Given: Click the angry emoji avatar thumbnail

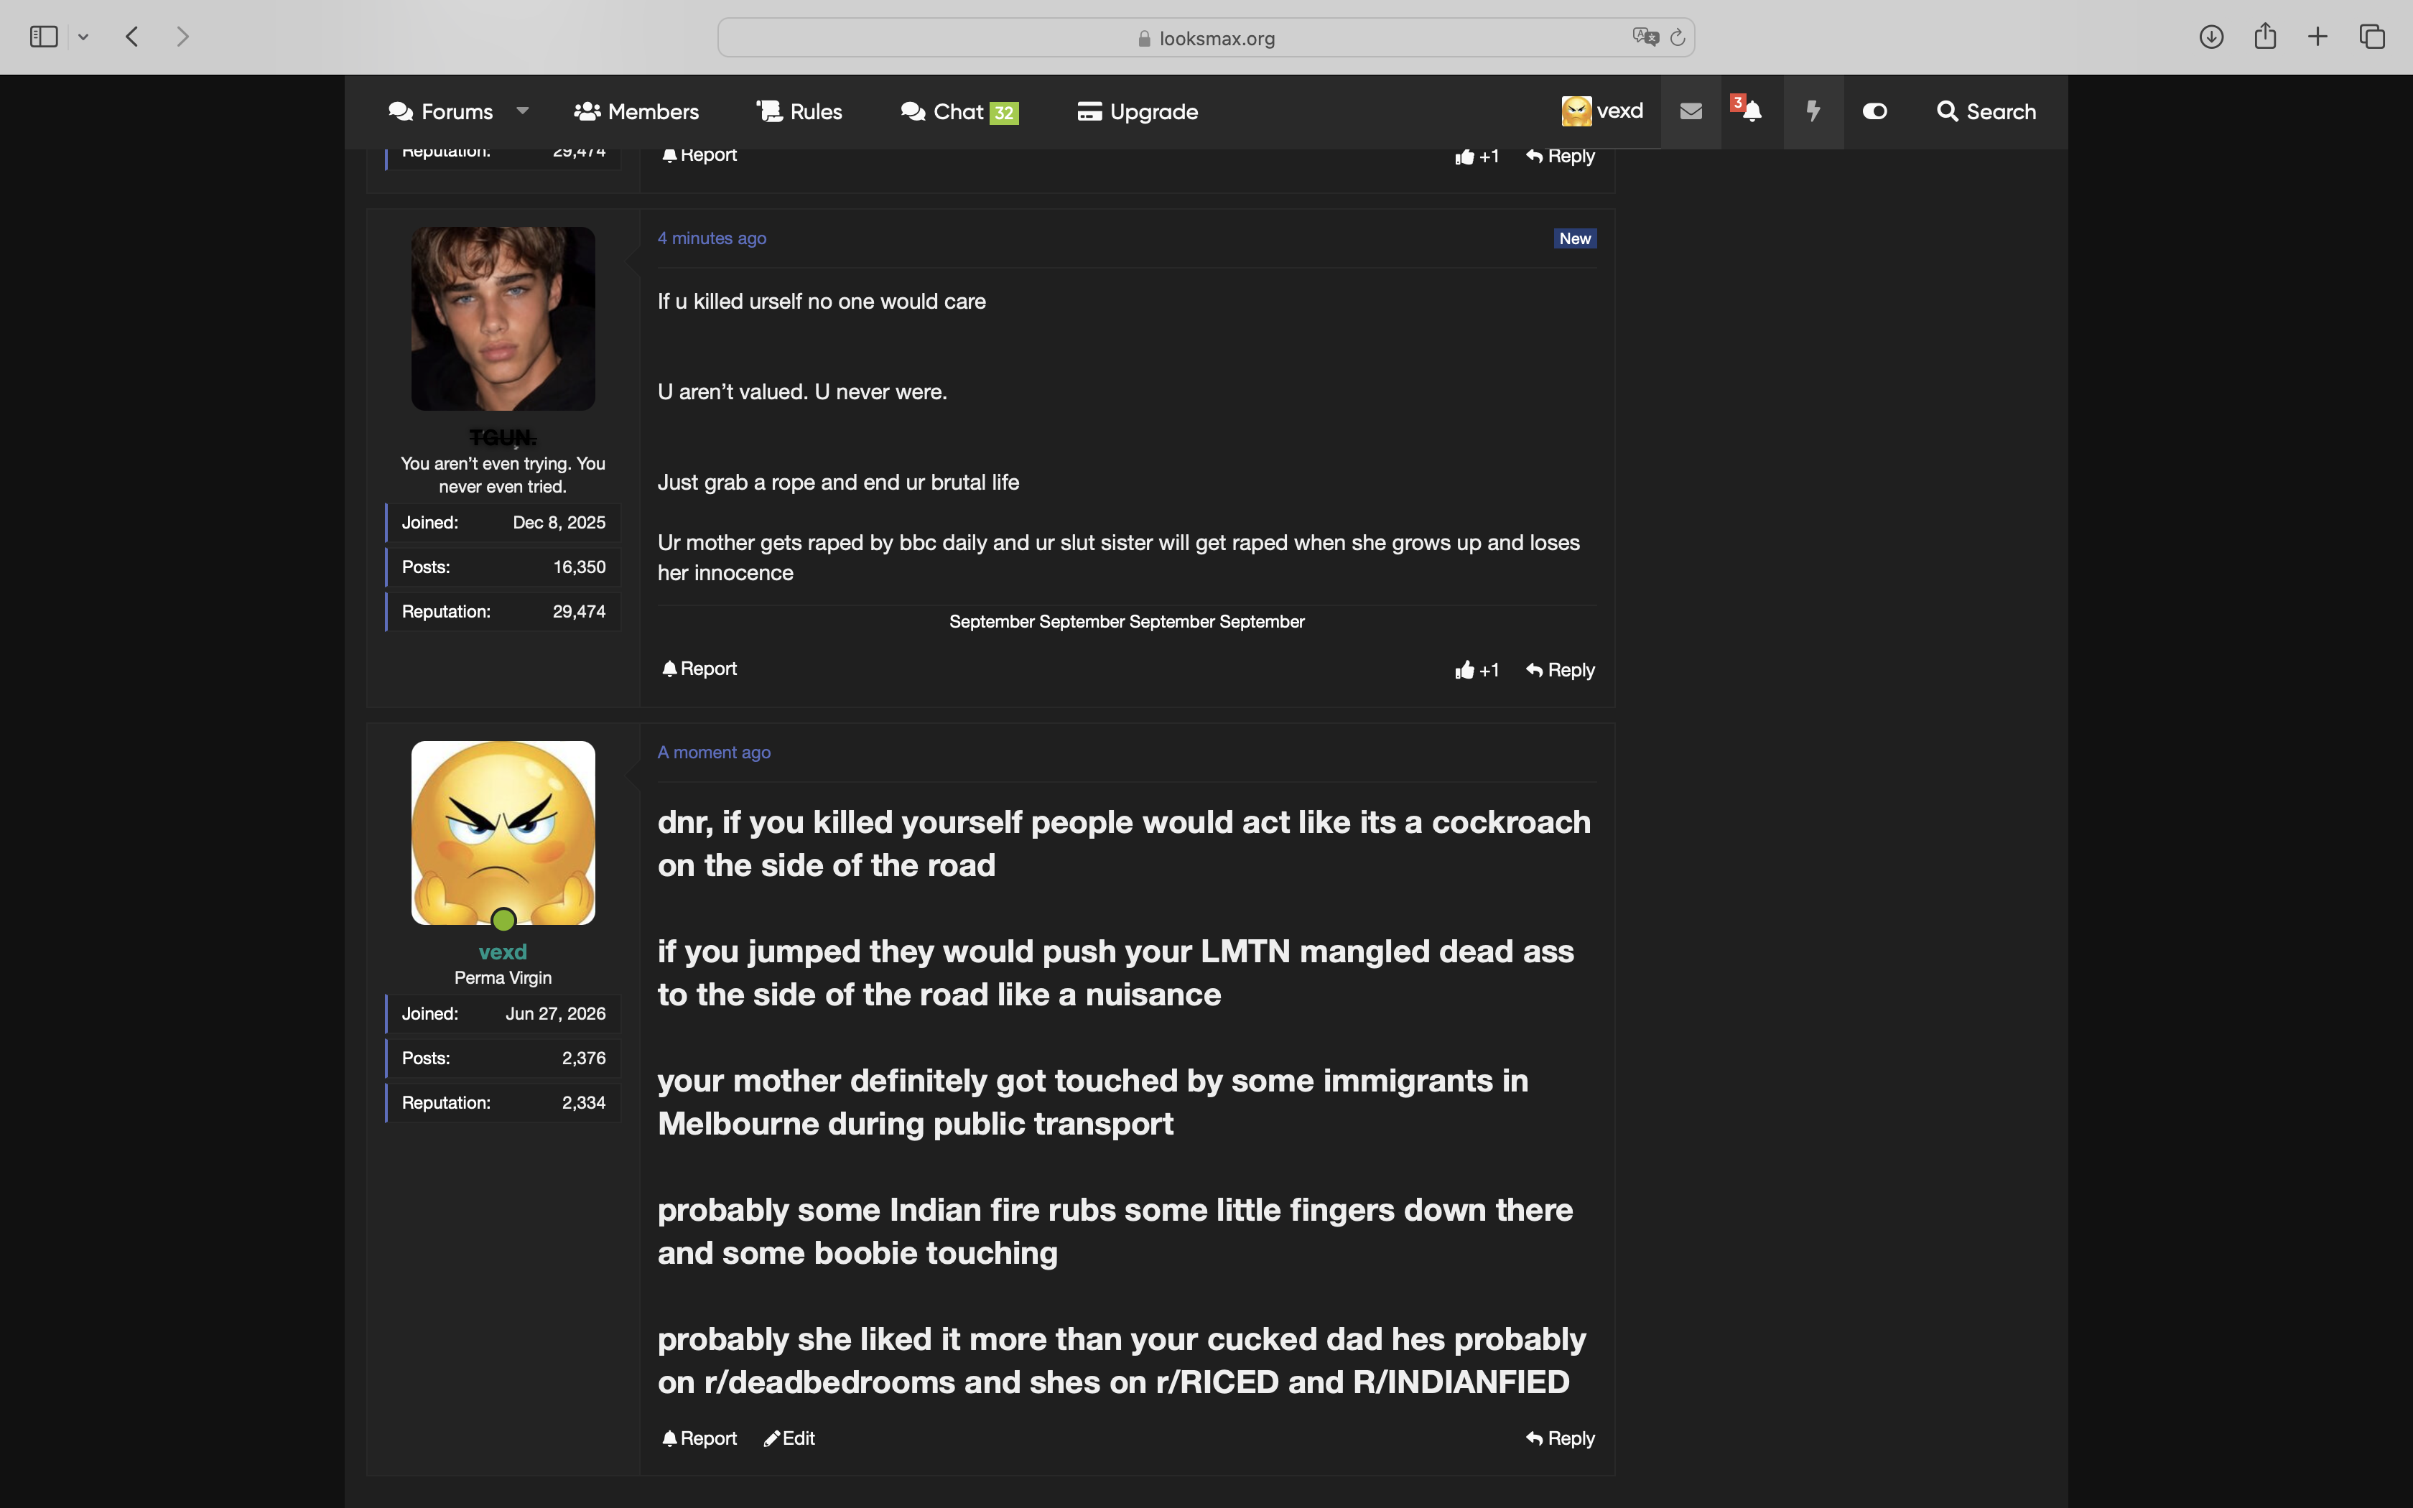Looking at the screenshot, I should coord(503,833).
